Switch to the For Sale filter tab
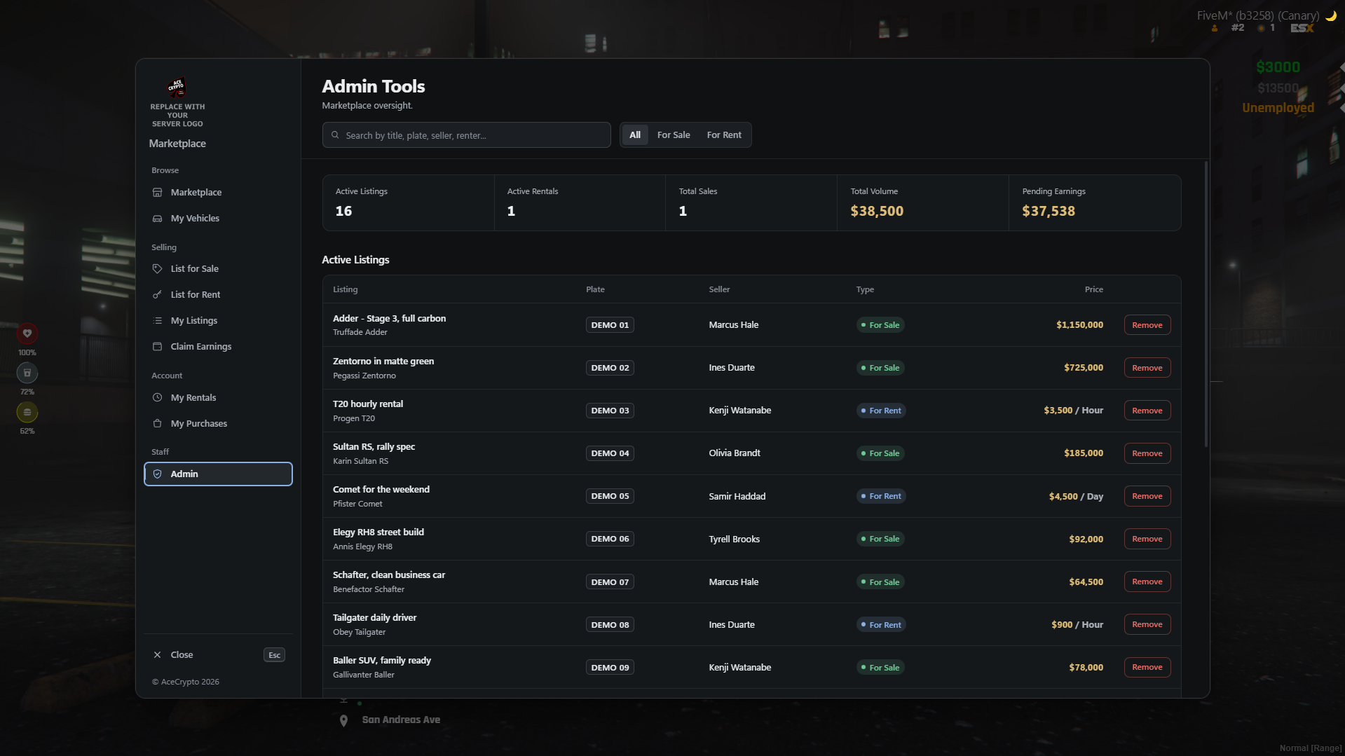The width and height of the screenshot is (1345, 756). (674, 135)
